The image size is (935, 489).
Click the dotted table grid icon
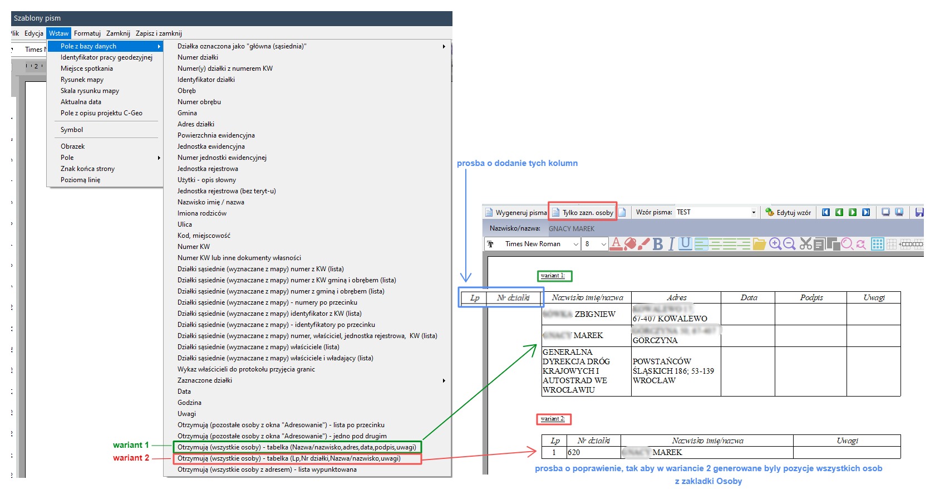(x=891, y=243)
